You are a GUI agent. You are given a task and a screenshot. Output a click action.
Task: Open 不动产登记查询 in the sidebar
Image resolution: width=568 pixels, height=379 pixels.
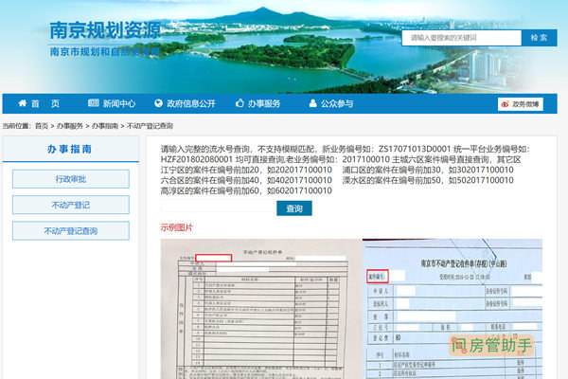pyautogui.click(x=69, y=230)
